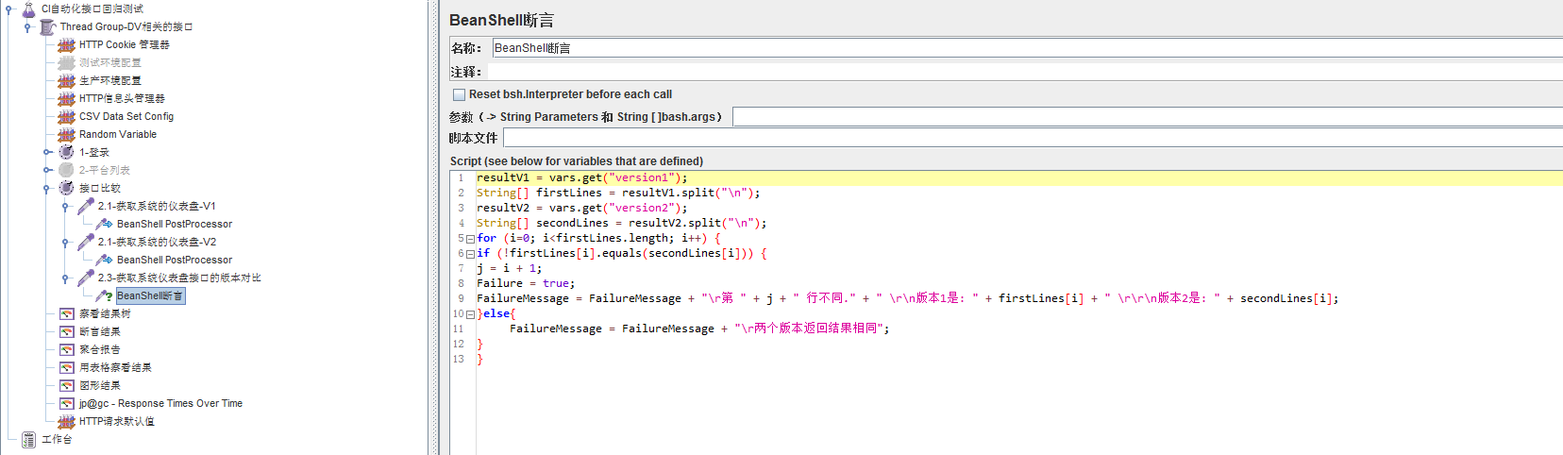Click the 察看结果树 listener icon

[66, 313]
